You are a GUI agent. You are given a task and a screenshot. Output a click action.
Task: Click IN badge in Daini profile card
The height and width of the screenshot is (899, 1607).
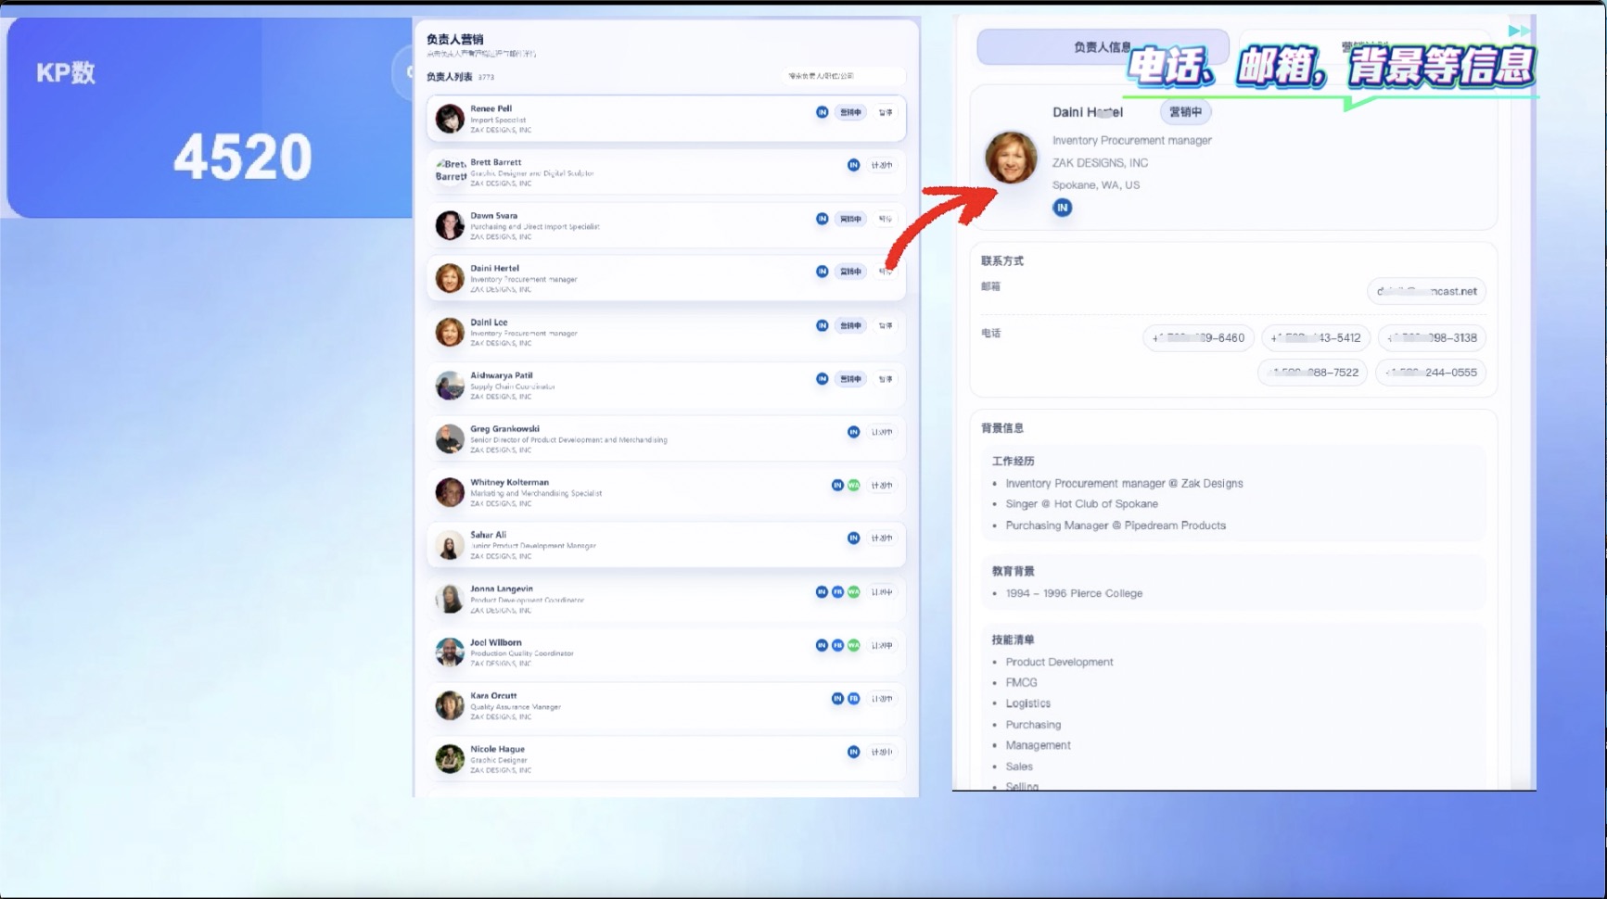click(1062, 208)
